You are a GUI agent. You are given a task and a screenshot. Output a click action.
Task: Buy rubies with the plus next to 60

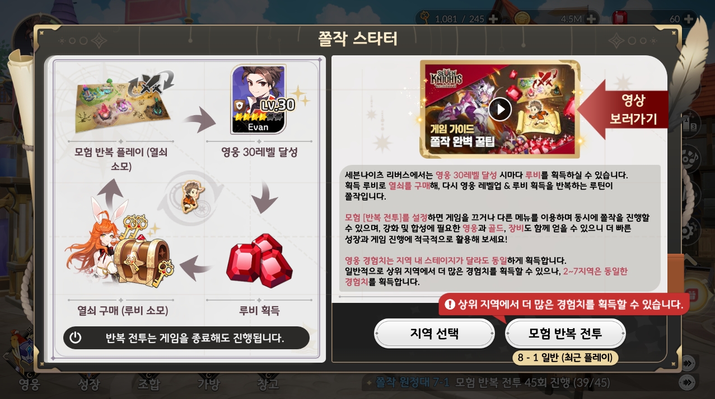click(689, 18)
